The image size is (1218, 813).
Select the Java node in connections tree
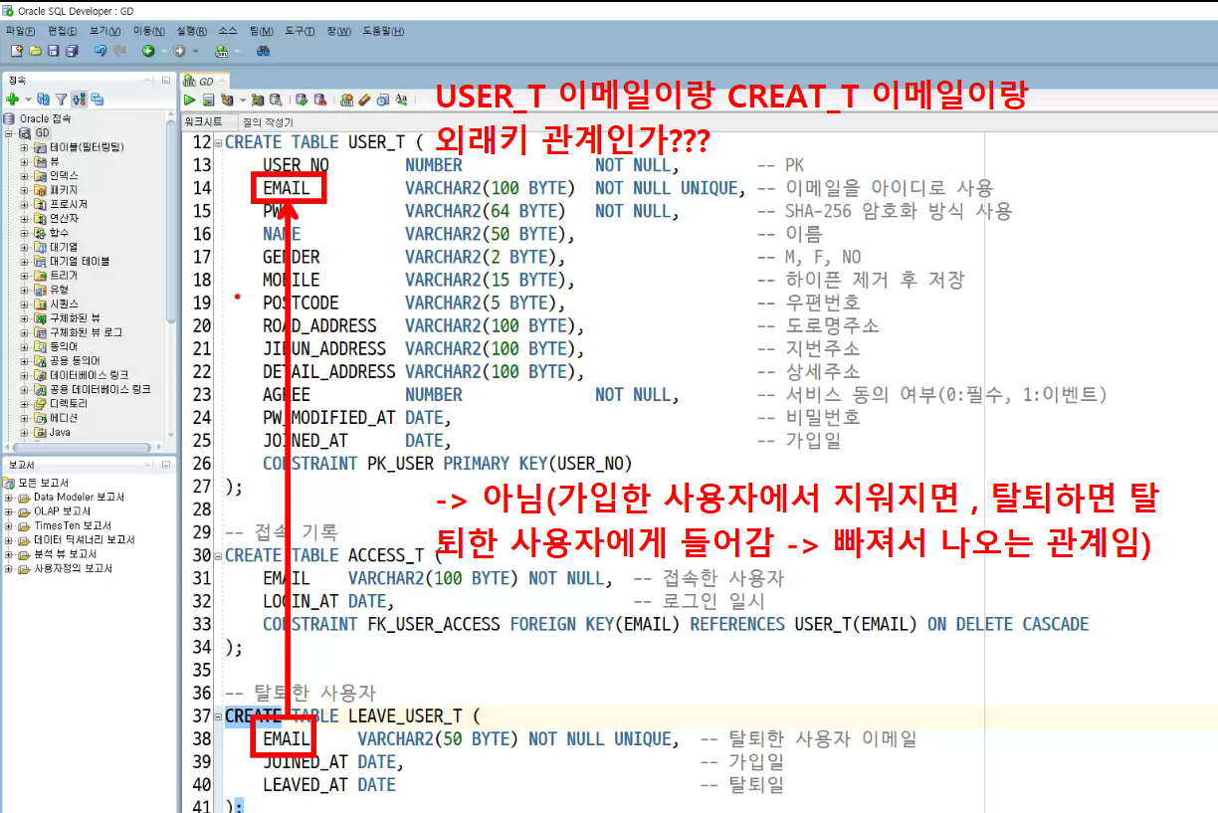(60, 432)
